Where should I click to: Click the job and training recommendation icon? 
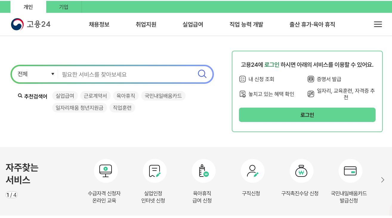click(311, 94)
